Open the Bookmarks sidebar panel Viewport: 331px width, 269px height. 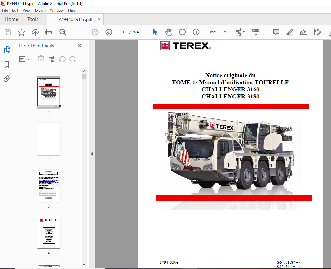pos(7,64)
